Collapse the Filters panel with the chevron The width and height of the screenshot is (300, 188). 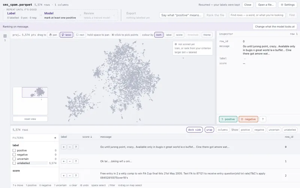pos(55,138)
